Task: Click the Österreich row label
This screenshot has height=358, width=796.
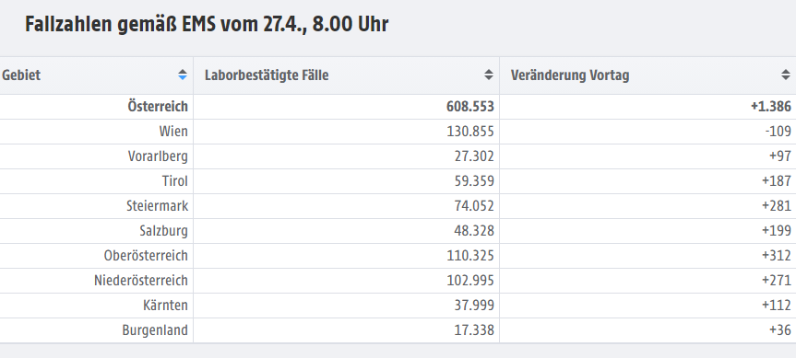Action: tap(158, 107)
